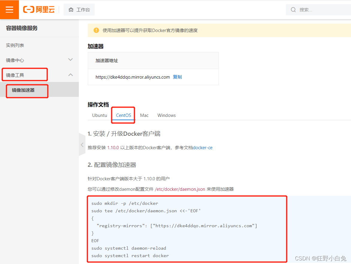Click the search magnifier icon
This screenshot has height=264, width=351.
(x=293, y=10)
